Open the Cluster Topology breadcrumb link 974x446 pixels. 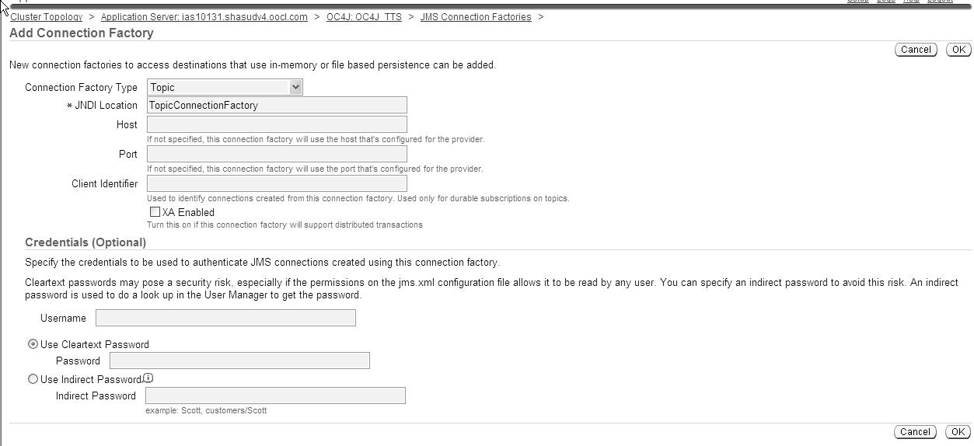[46, 16]
